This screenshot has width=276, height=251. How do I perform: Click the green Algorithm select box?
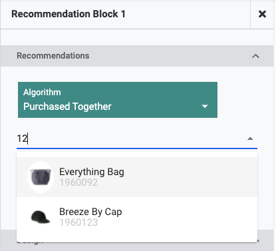pos(118,100)
